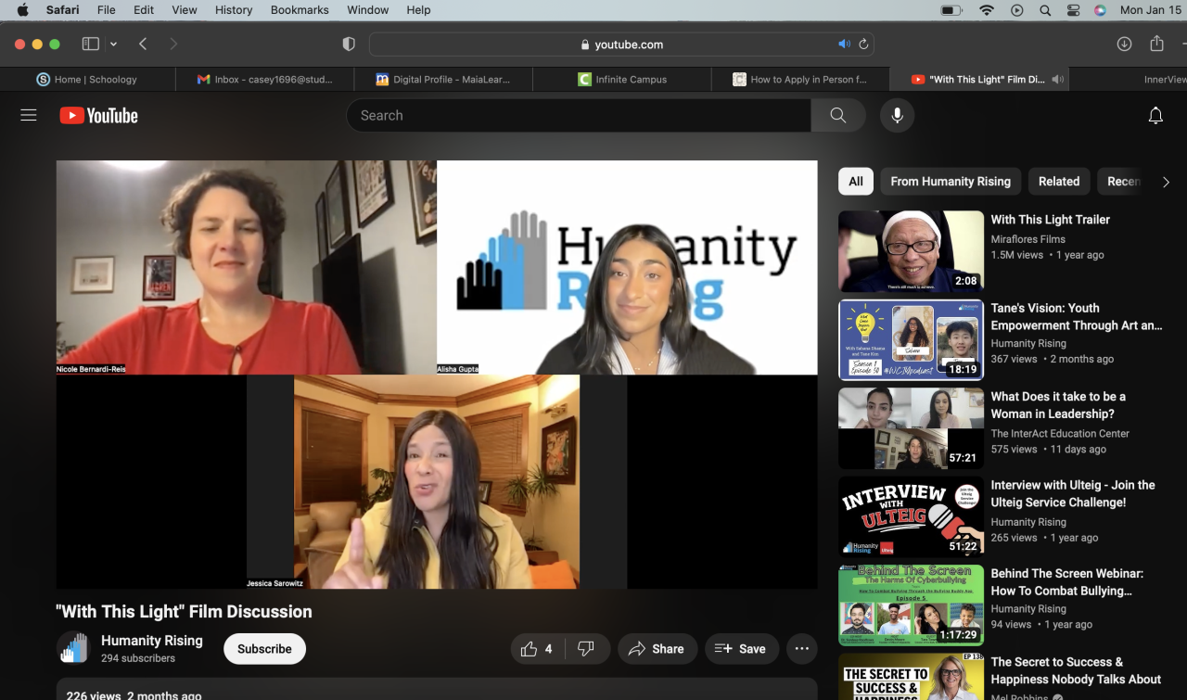Open Control Center in the menu bar

(x=1073, y=10)
